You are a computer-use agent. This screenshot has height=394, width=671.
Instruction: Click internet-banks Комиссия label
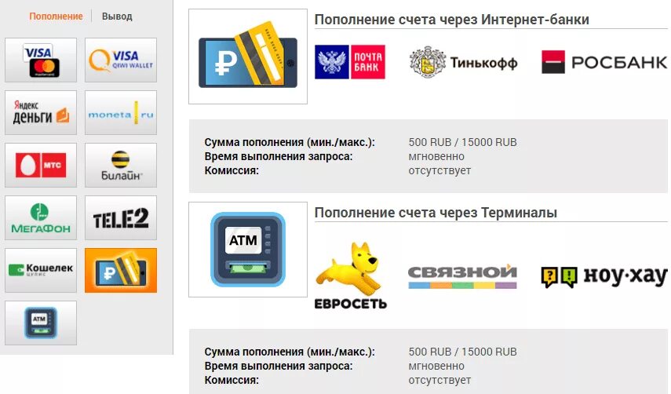click(x=232, y=170)
